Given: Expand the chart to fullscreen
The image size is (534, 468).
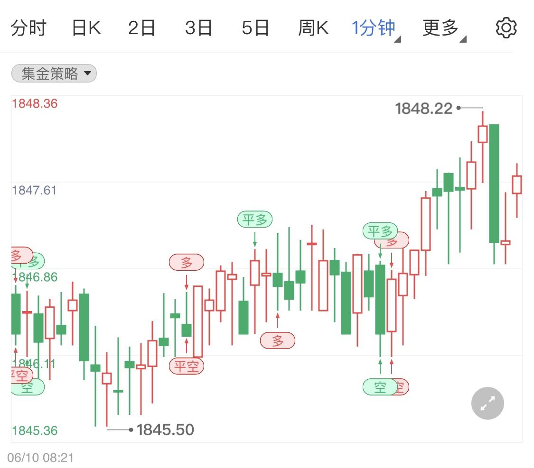Looking at the screenshot, I should pos(487,403).
